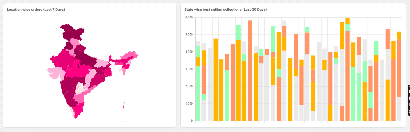Click the 4,000 y-axis label
This screenshot has width=410, height=132.
(189, 52)
